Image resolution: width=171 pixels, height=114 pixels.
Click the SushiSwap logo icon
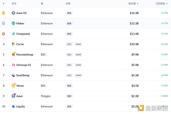13,75
